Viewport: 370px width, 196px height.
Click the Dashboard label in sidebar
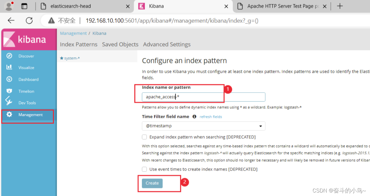[28, 79]
